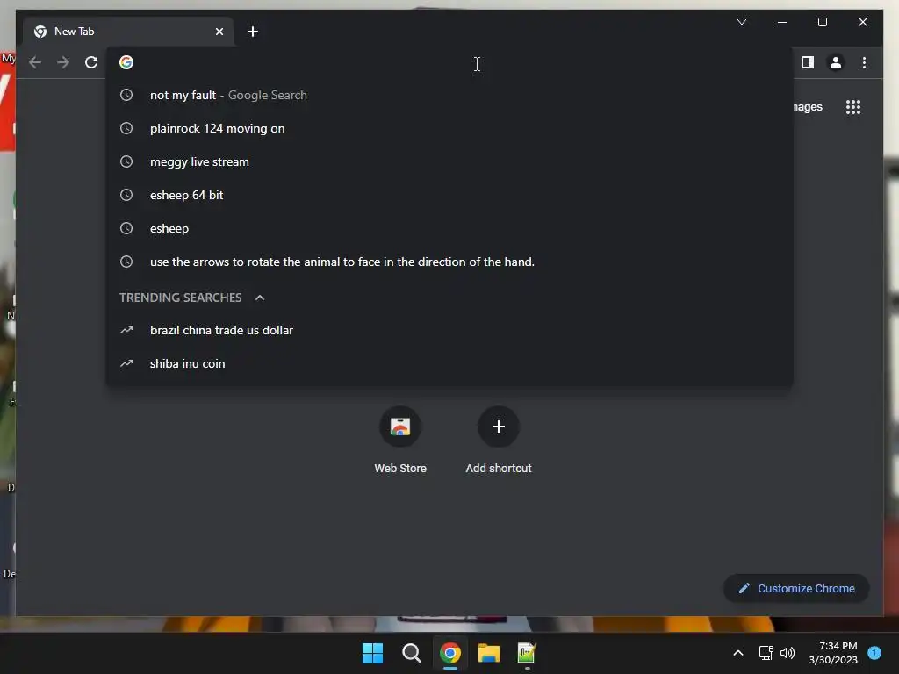Open Chrome three-dot menu

tap(864, 62)
